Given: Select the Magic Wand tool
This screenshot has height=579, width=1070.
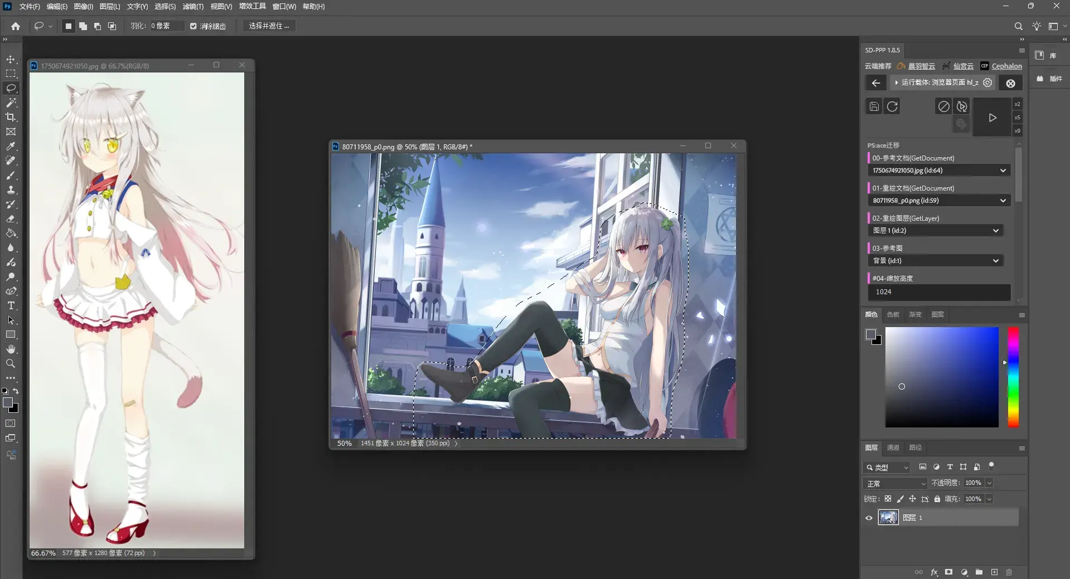Looking at the screenshot, I should pyautogui.click(x=11, y=103).
